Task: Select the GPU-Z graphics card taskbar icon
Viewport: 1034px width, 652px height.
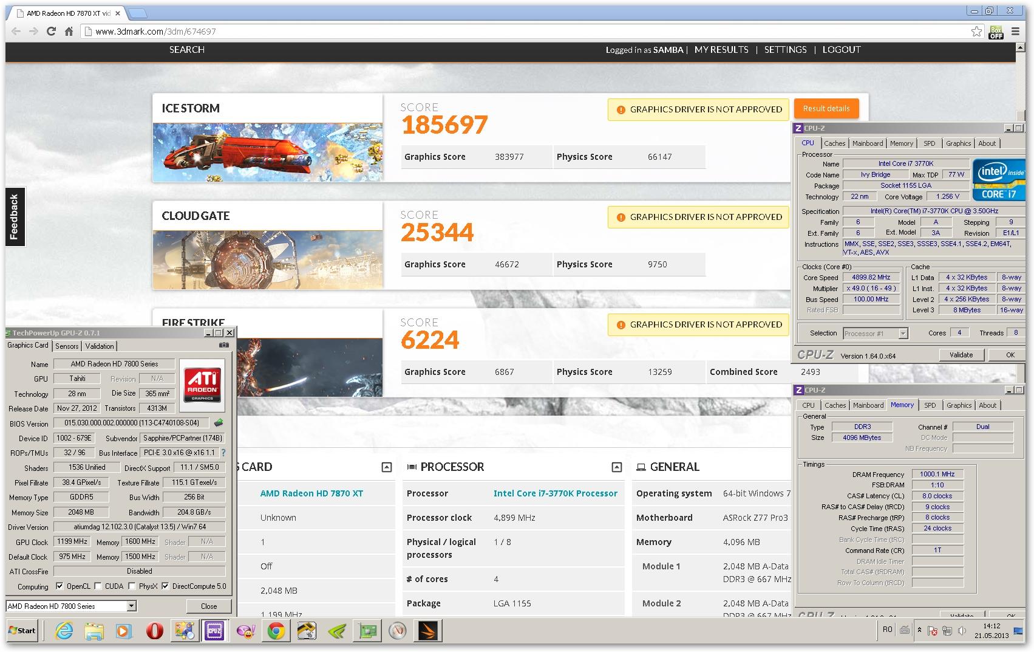Action: (367, 631)
